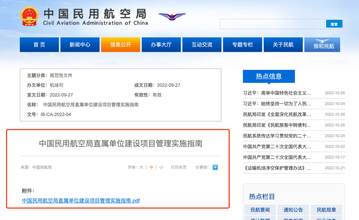Viewport: 359px width, 220px height.
Task: Open news 民航局印发《全面深化民航改革
Action: (277, 114)
